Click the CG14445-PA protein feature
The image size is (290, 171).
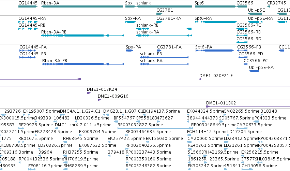[x=28, y=51]
